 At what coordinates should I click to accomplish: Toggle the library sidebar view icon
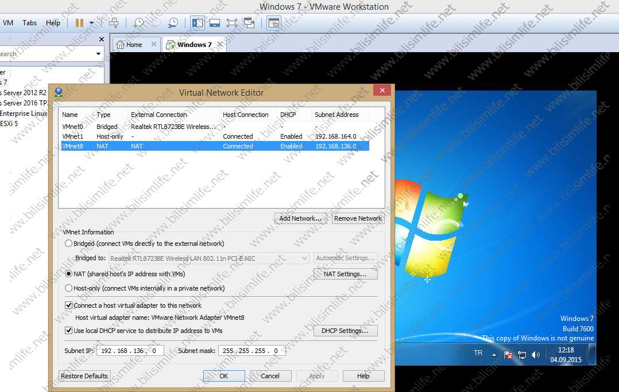pos(198,23)
